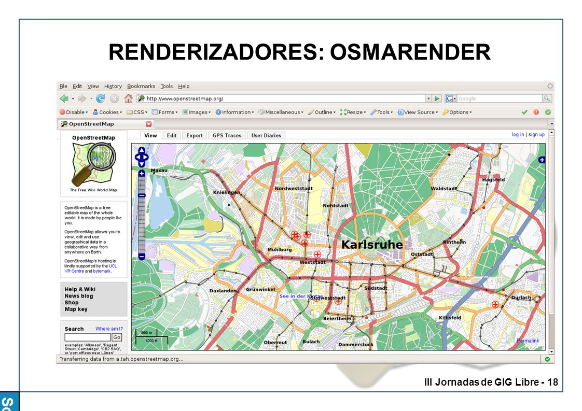Screen dimensions: 582x411
Task: Switch to the User Diaries tab
Action: (x=266, y=135)
